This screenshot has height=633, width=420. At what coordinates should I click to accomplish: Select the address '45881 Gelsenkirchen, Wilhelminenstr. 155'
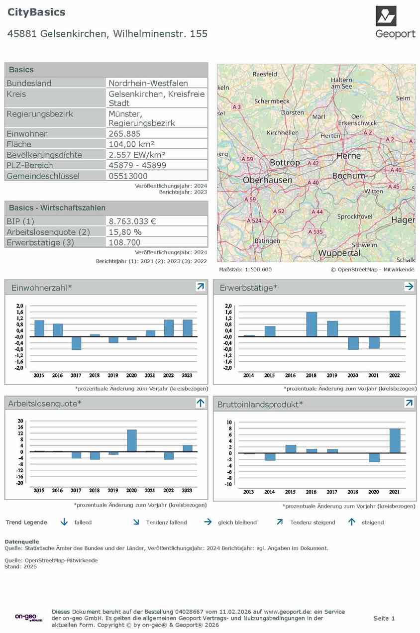click(x=107, y=34)
